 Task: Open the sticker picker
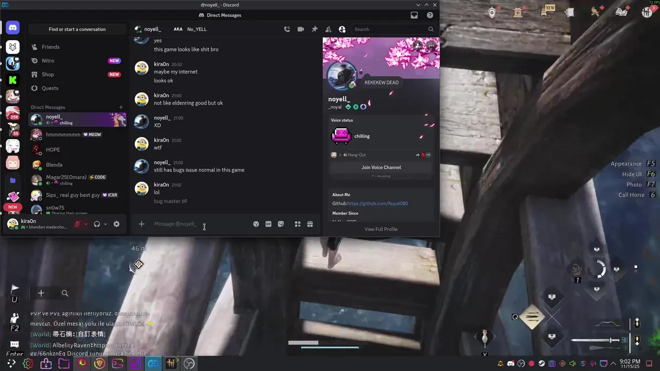coord(281,224)
